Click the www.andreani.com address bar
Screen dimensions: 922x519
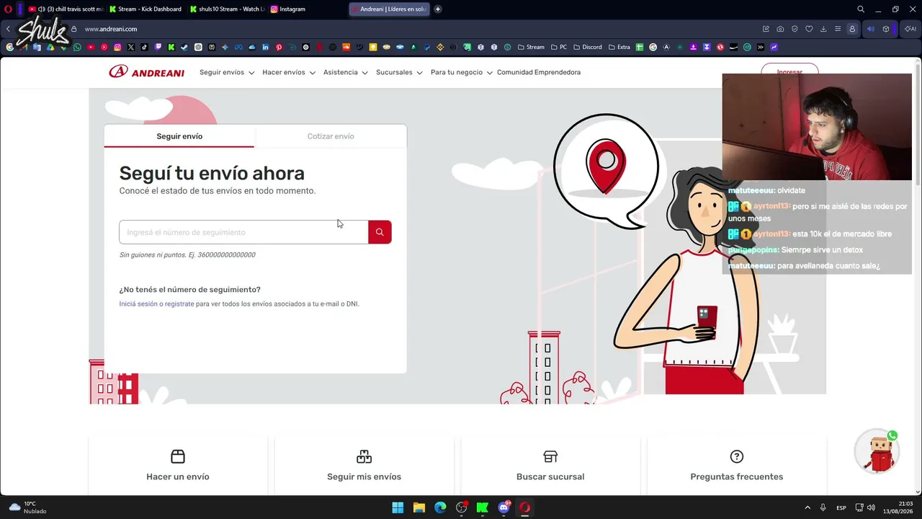[111, 29]
